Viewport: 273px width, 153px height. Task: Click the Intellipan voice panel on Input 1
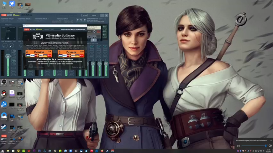click(x=8, y=33)
